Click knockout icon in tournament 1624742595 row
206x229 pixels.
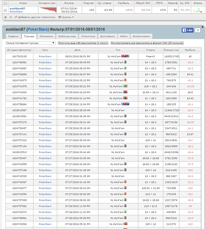(x=125, y=164)
